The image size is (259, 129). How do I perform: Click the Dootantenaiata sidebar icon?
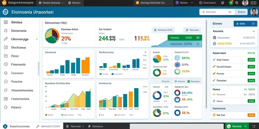click(x=6, y=99)
